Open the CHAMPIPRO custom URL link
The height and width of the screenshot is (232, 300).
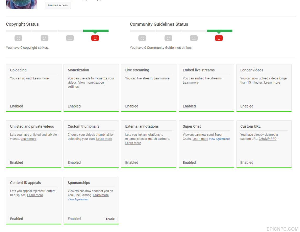coord(268,139)
